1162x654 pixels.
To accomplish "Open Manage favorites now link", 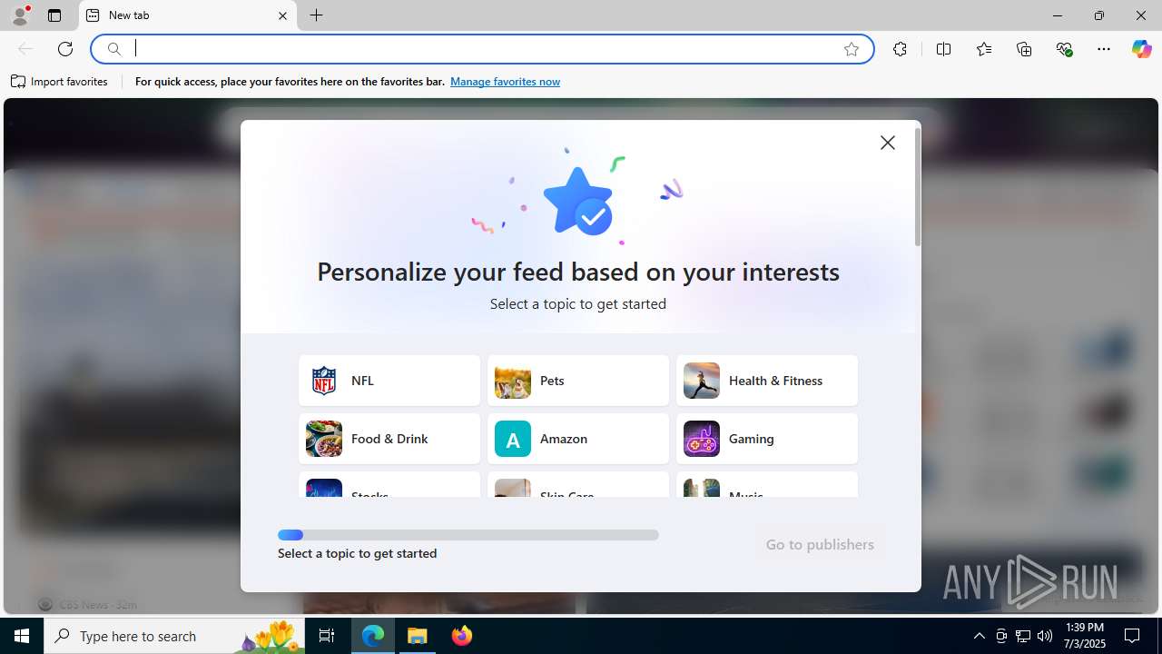I will click(505, 82).
